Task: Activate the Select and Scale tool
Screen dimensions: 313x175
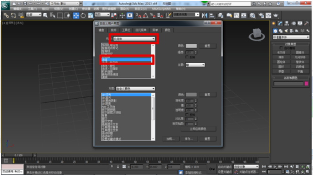Action: [x=91, y=15]
